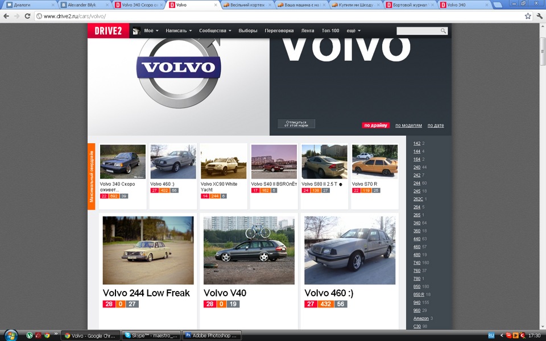Open 'Выборы' in navigation bar

(x=247, y=31)
